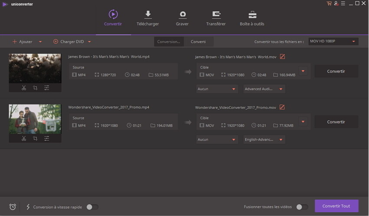Image resolution: width=369 pixels, height=216 pixels.
Task: Click the scissors trim icon under second video
Action: tap(24, 138)
